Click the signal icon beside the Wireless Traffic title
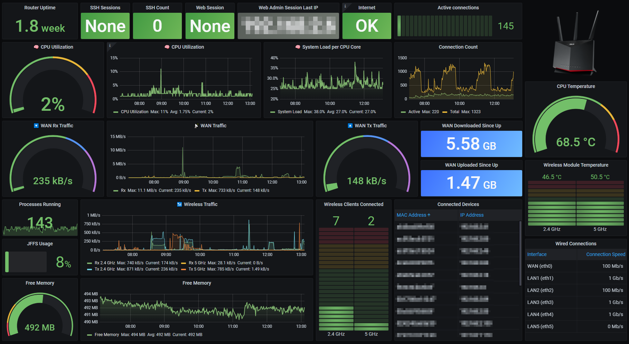The width and height of the screenshot is (629, 344). coord(179,204)
